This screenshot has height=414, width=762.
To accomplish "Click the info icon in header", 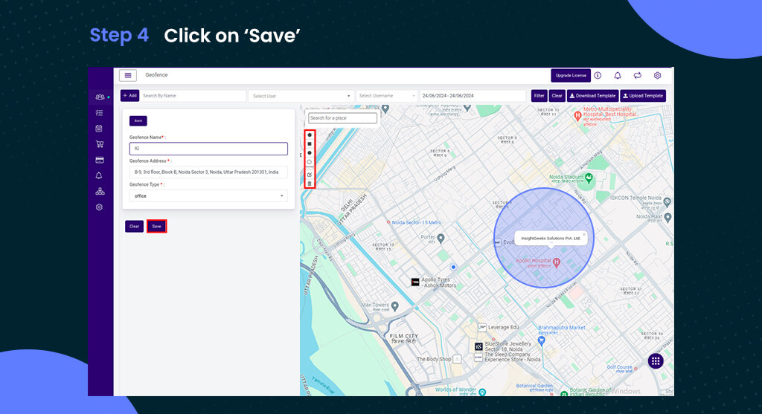I will coord(598,75).
